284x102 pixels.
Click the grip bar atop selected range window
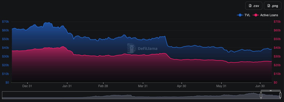pos(271,90)
